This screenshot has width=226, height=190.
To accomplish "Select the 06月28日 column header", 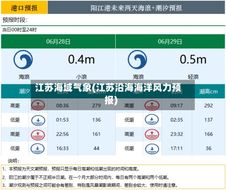I will pyautogui.click(x=58, y=41).
